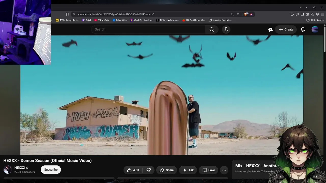Expand the All Bookmarks folder
The image size is (326, 183).
coord(315,20)
